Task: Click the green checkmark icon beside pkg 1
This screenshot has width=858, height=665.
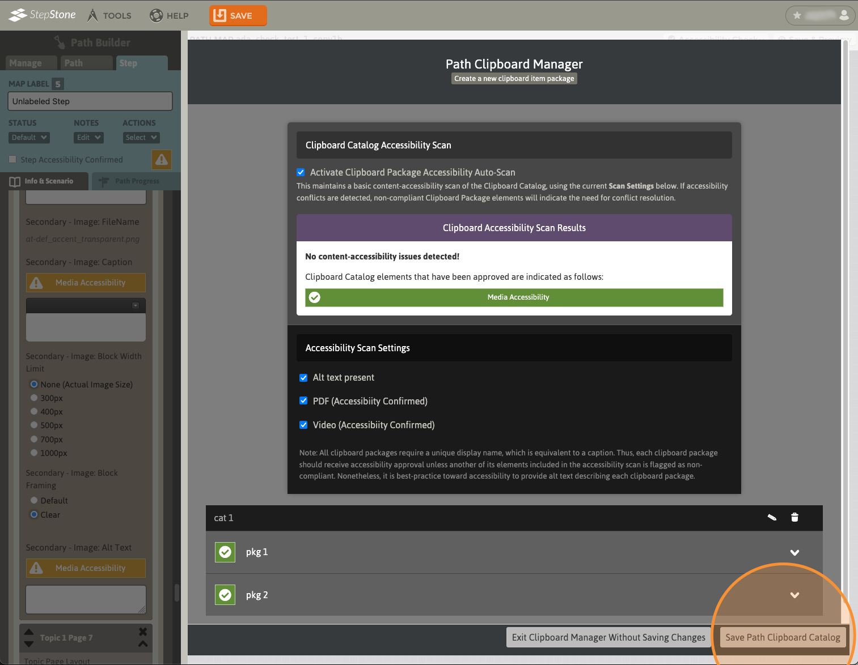Action: click(225, 552)
